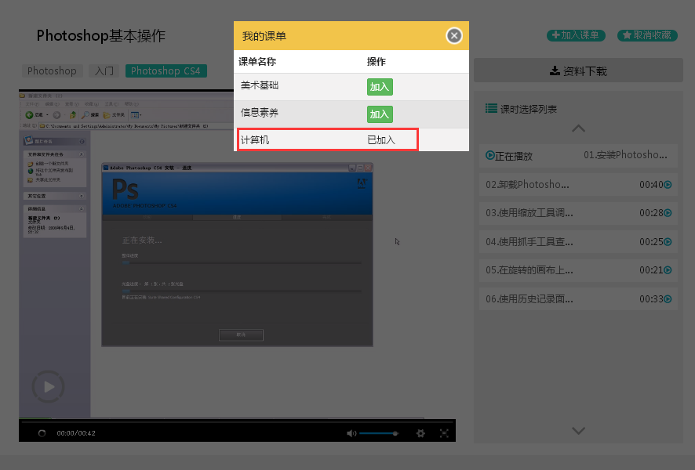Add course to 美术基础 list

click(380, 87)
